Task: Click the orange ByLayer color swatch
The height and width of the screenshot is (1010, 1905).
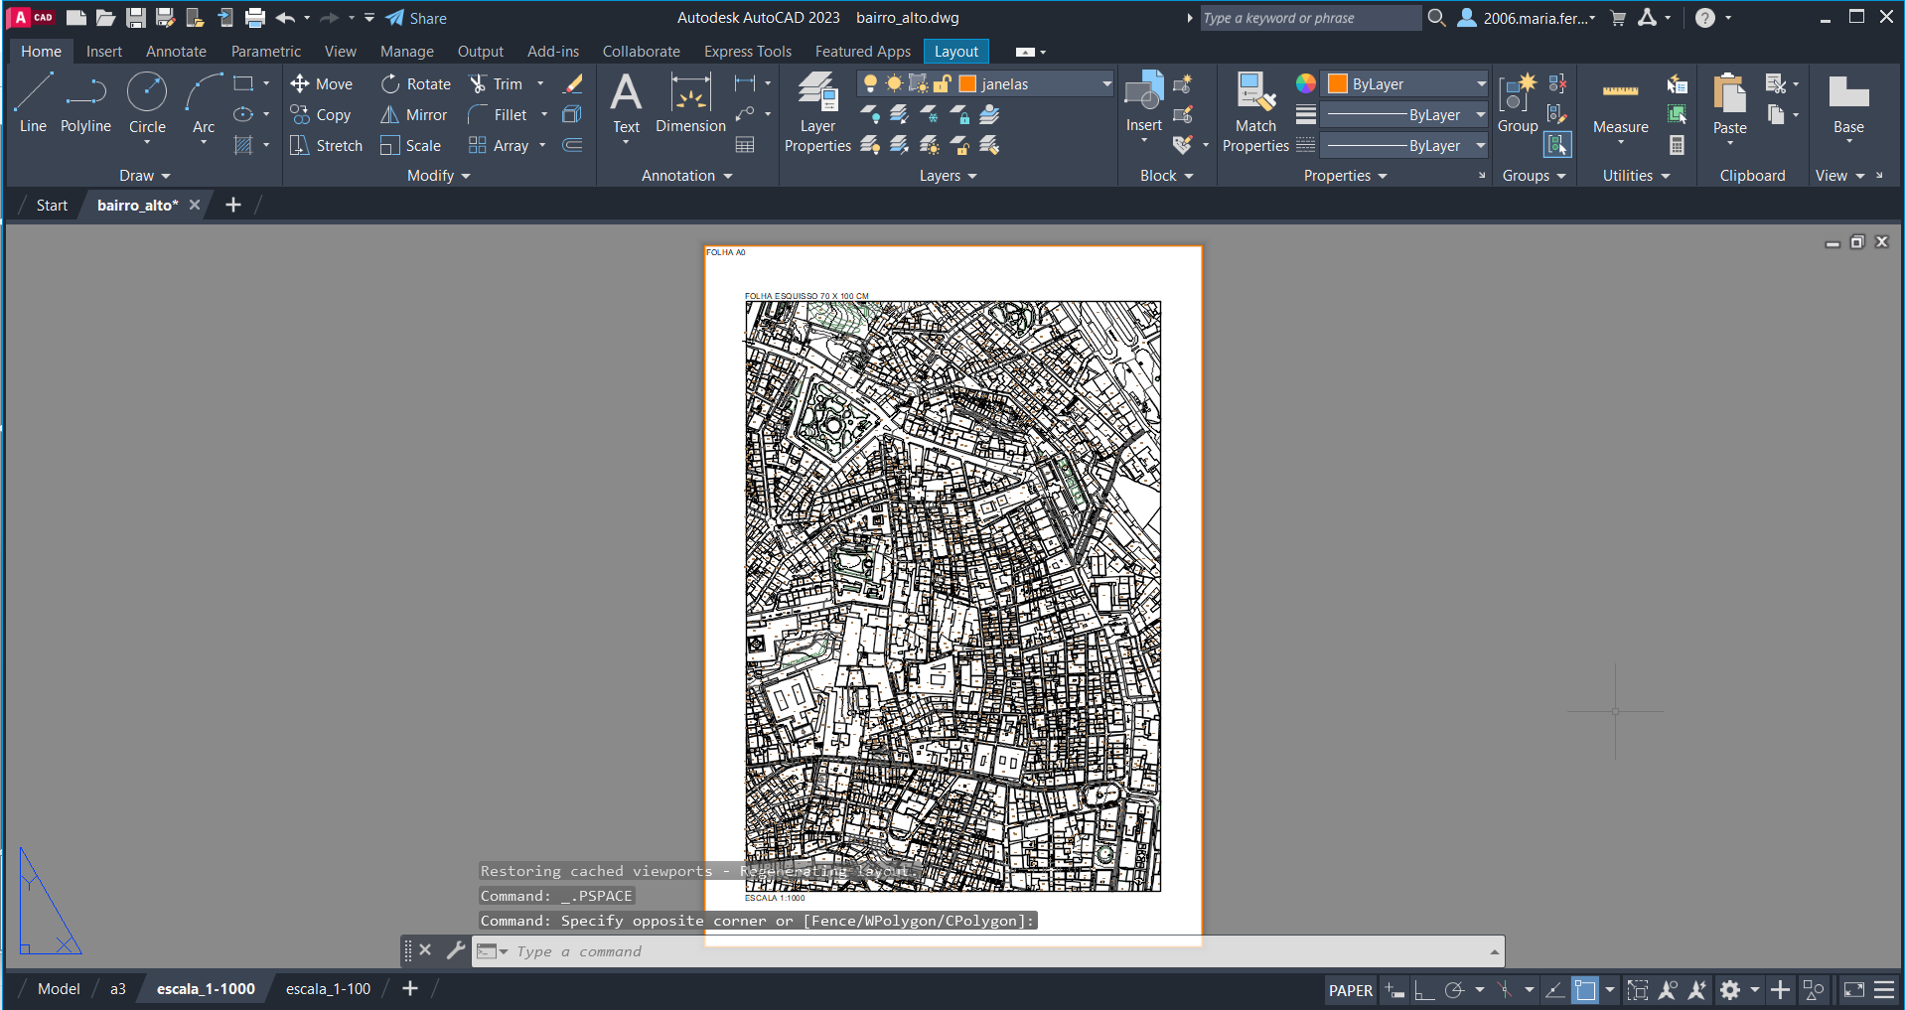Action: [1338, 84]
